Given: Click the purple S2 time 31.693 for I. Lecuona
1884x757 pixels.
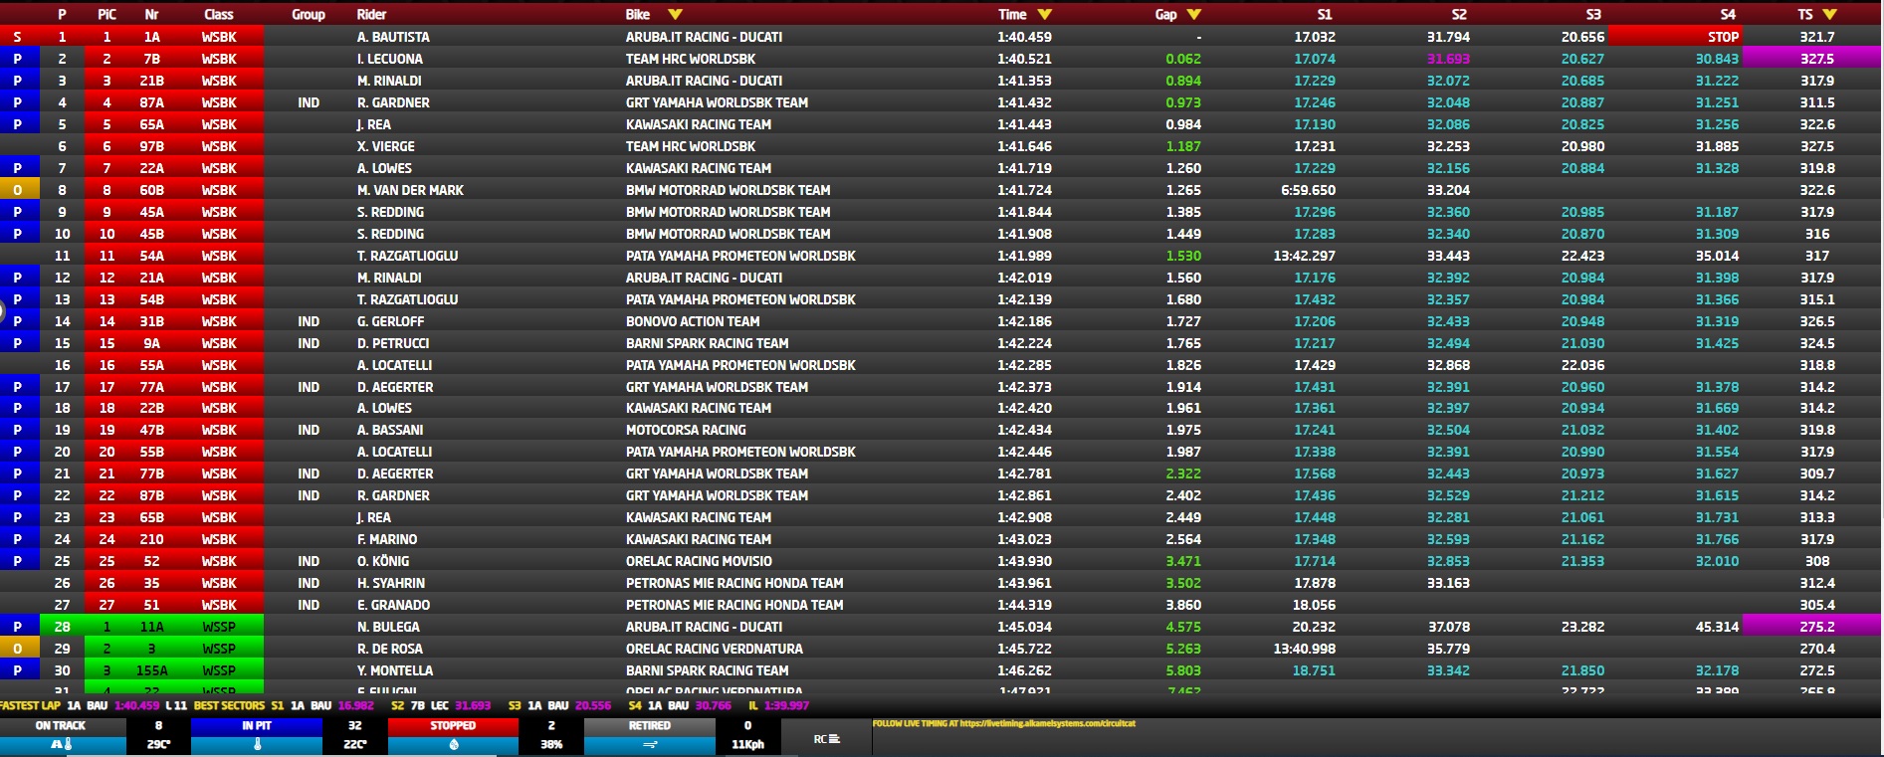Looking at the screenshot, I should coord(1448,59).
